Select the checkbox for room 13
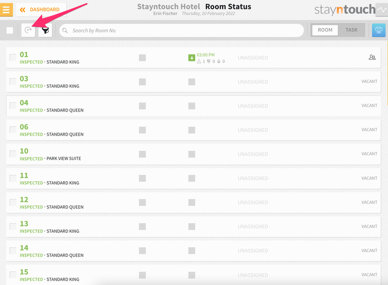 tap(13, 226)
